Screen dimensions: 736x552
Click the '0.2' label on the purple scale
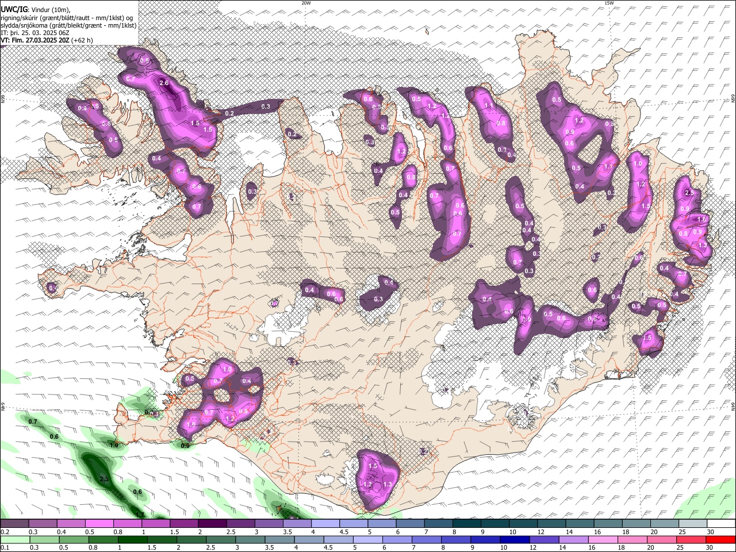point(5,532)
